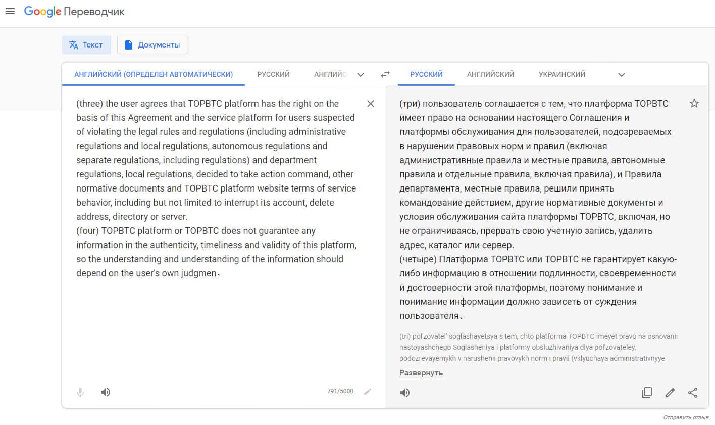The width and height of the screenshot is (715, 425).
Task: Click the Отправить отзыв feedback link
Action: (686, 418)
